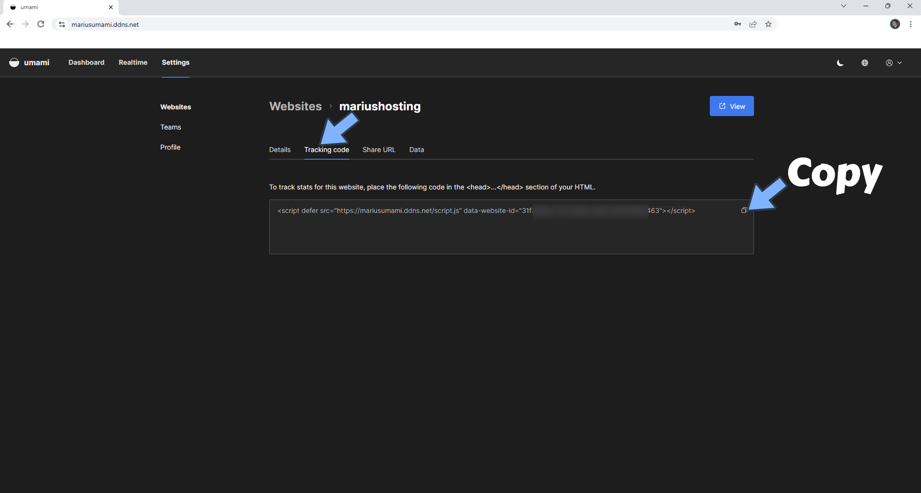Bookmark this page with the star icon
This screenshot has width=921, height=493.
click(768, 24)
